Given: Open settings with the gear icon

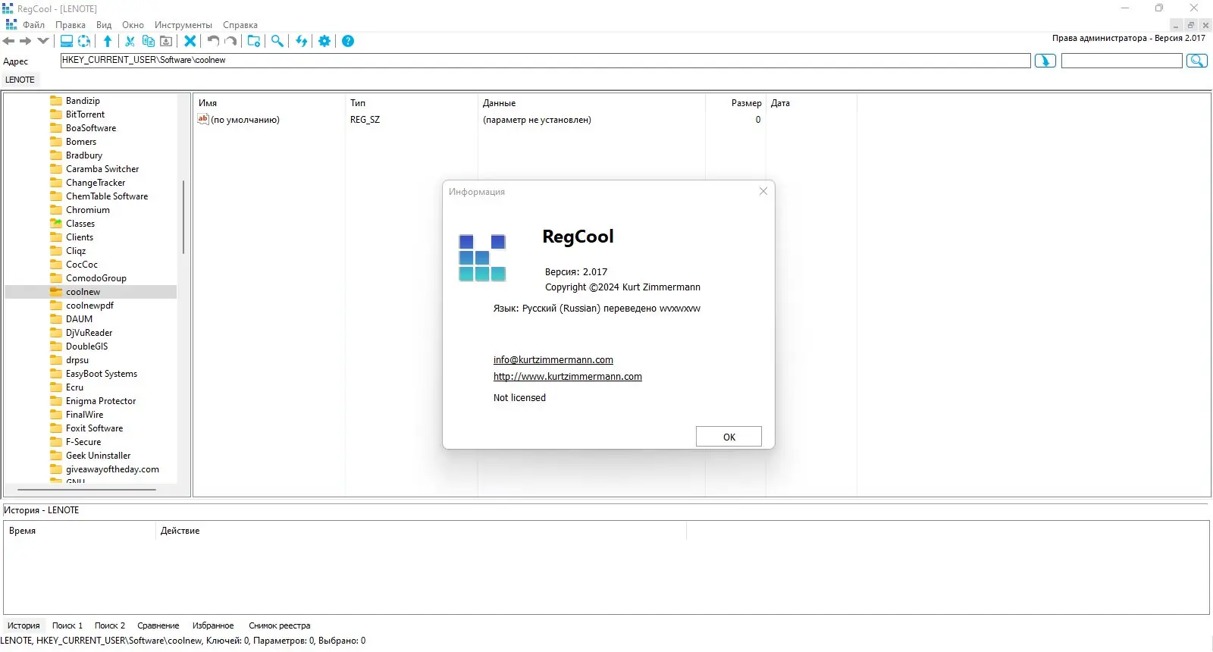Looking at the screenshot, I should coord(324,41).
